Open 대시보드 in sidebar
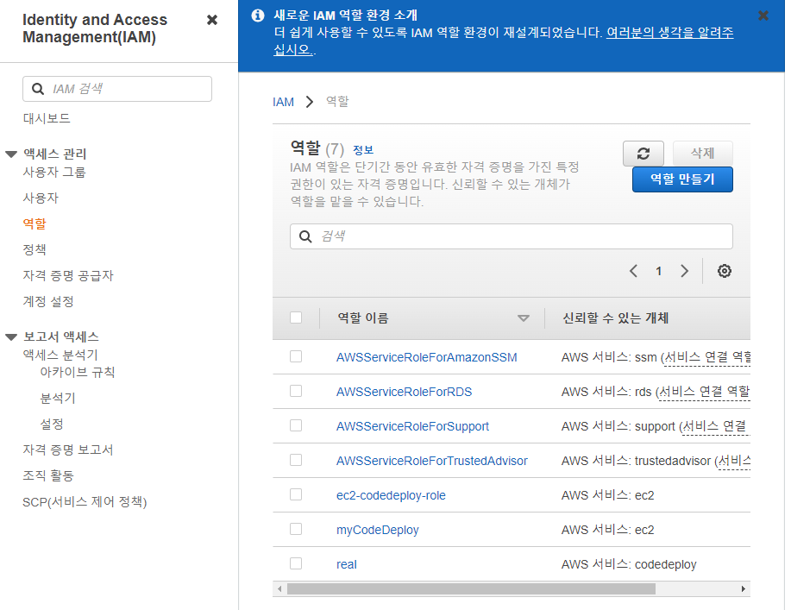The image size is (791, 610). 47,118
